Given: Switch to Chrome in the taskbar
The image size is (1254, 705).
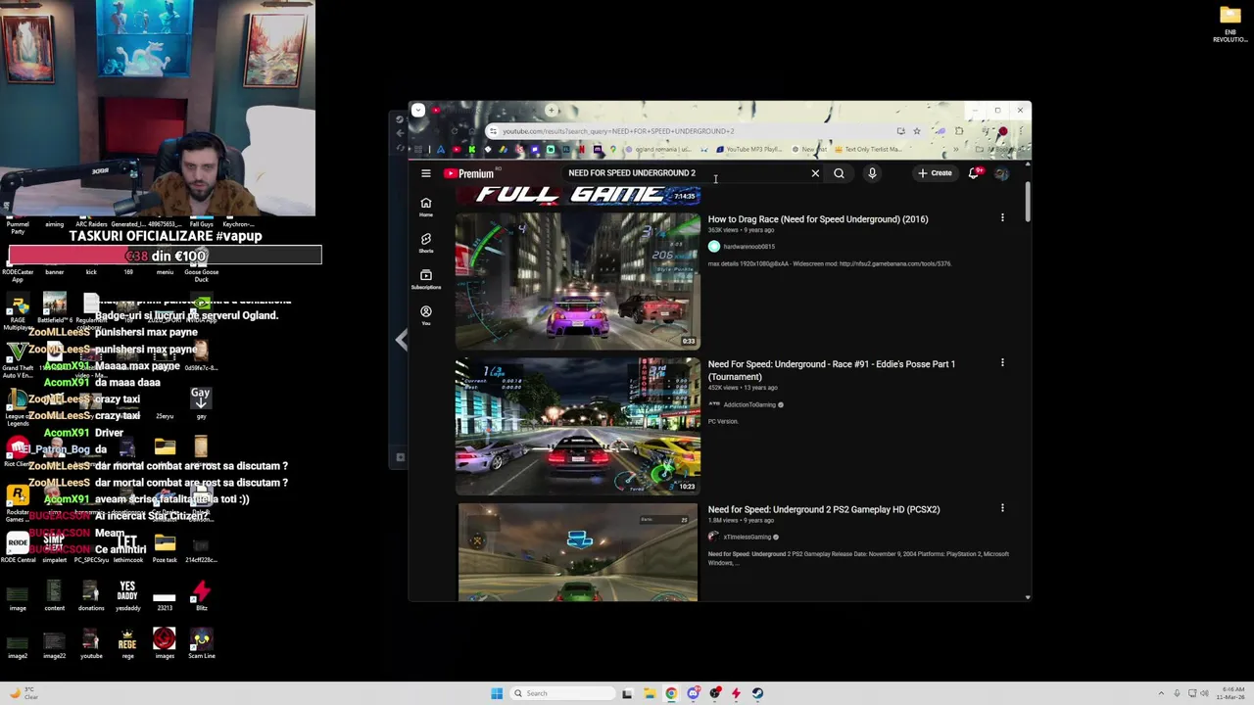Looking at the screenshot, I should click(671, 693).
